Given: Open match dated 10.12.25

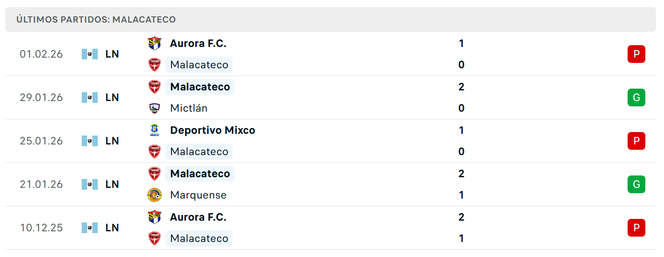Looking at the screenshot, I should point(330,228).
